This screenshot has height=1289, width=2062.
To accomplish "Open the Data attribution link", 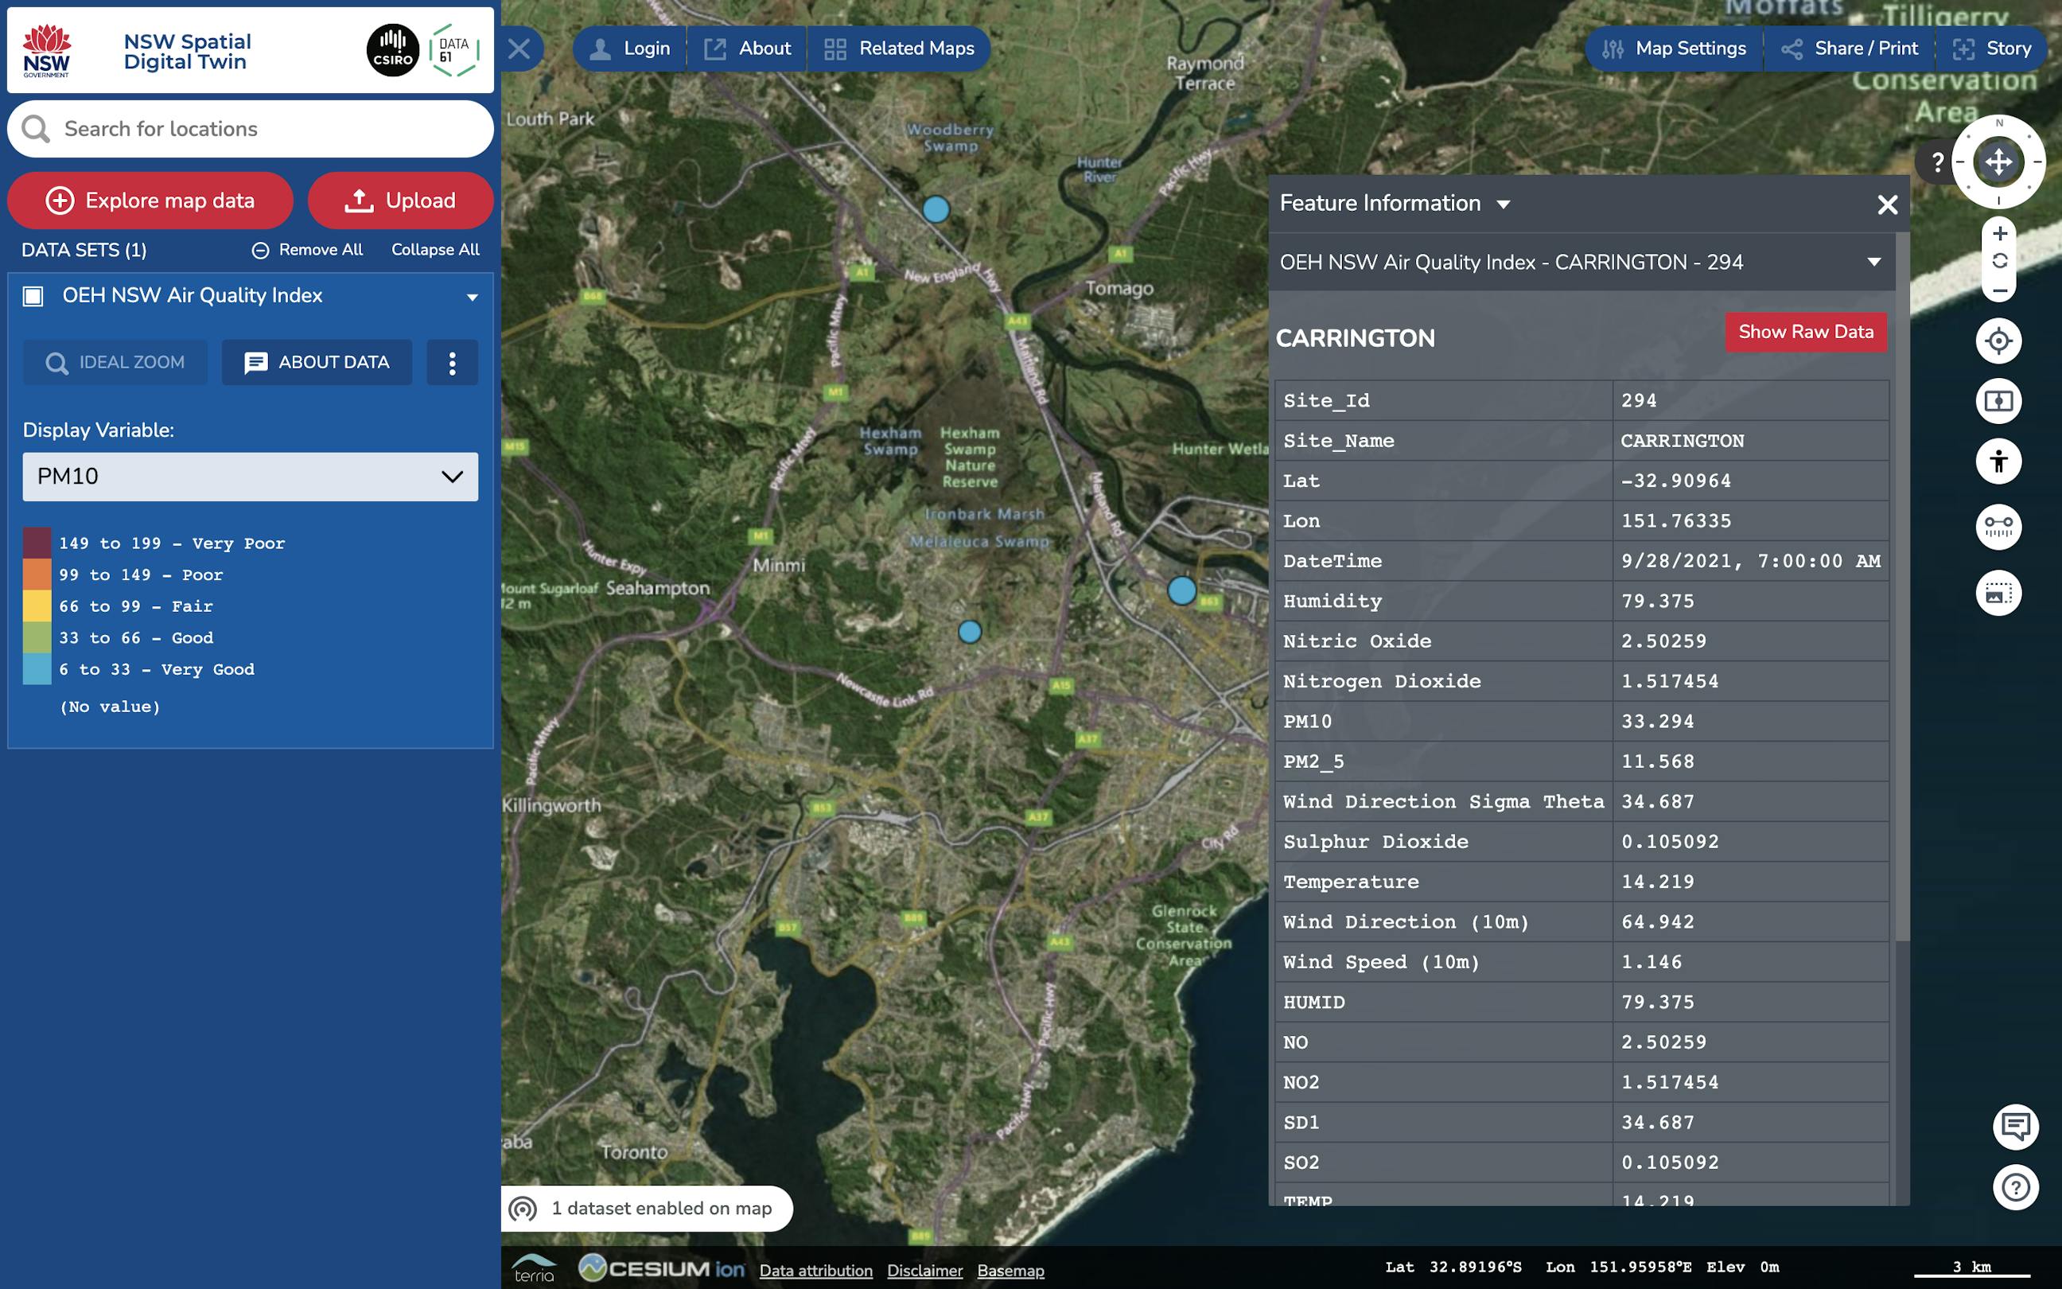I will point(815,1270).
